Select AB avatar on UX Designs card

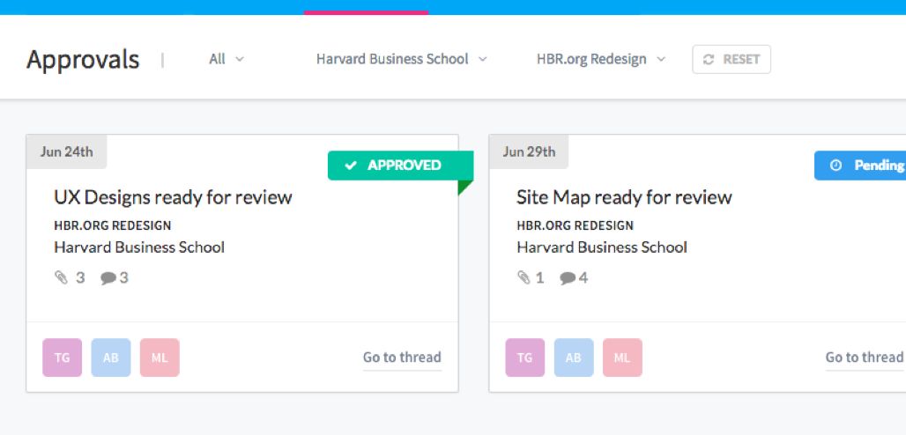click(111, 358)
